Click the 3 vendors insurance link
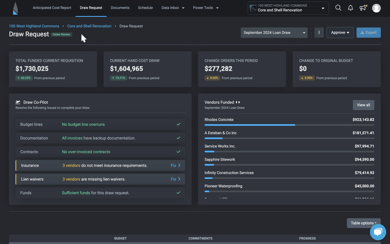The width and height of the screenshot is (390, 244). click(x=71, y=165)
